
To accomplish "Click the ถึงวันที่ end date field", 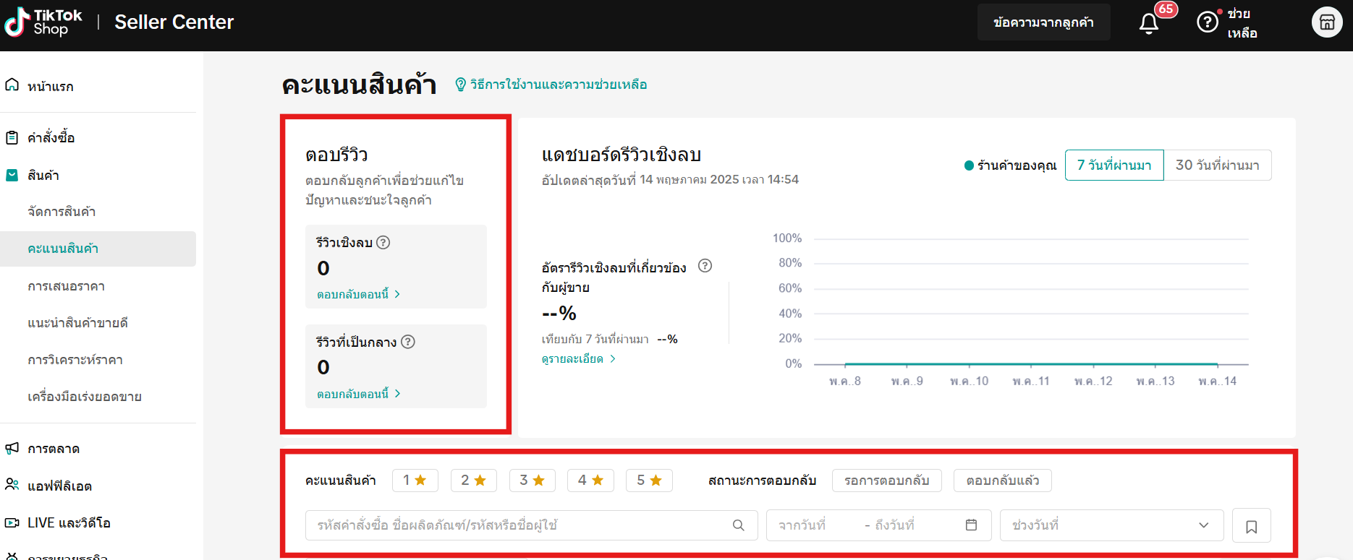I will click(x=894, y=525).
